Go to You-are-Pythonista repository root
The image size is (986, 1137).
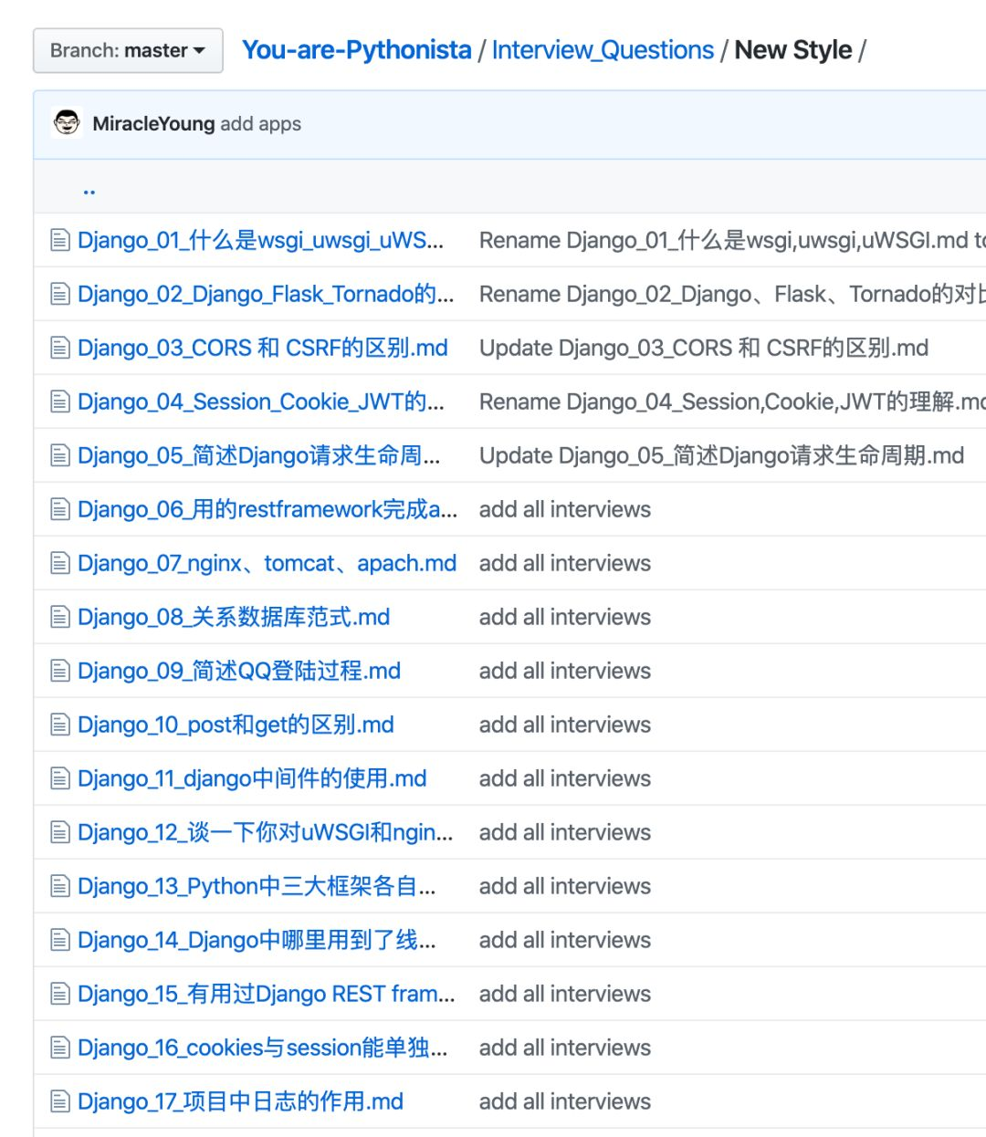point(357,50)
